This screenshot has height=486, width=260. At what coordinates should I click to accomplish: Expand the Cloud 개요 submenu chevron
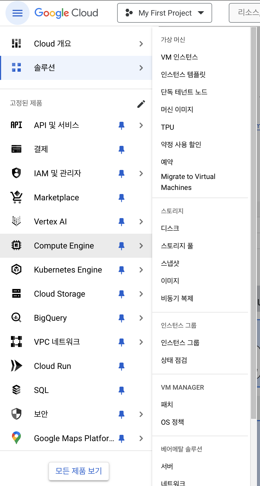tap(141, 44)
